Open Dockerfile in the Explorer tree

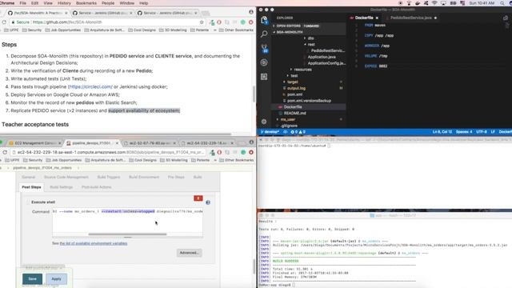click(293, 107)
